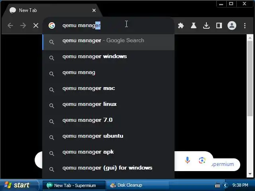Choose 'qemu manager linux' suggestion
The image size is (255, 191).
pyautogui.click(x=108, y=106)
